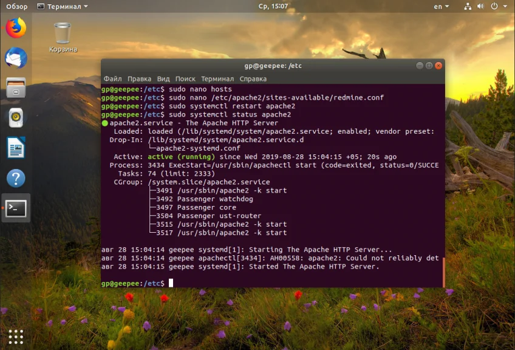
Task: Close the terminal window
Action: (438, 66)
